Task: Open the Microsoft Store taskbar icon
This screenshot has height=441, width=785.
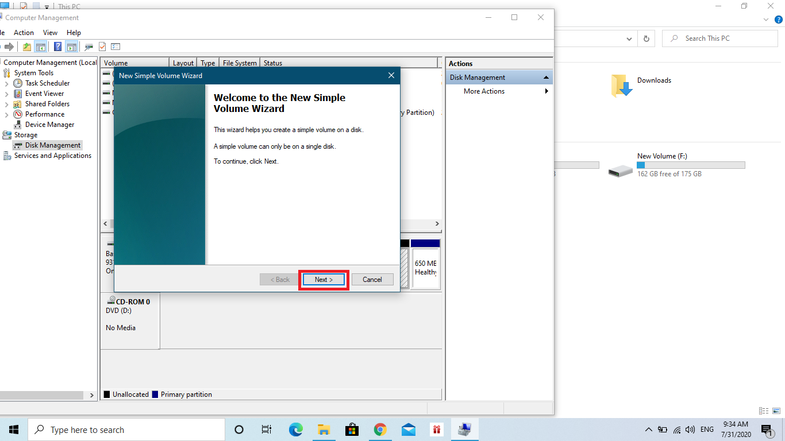Action: 352,429
